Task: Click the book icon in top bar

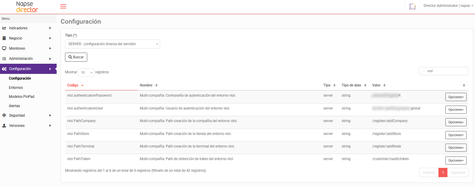Action: (x=412, y=7)
